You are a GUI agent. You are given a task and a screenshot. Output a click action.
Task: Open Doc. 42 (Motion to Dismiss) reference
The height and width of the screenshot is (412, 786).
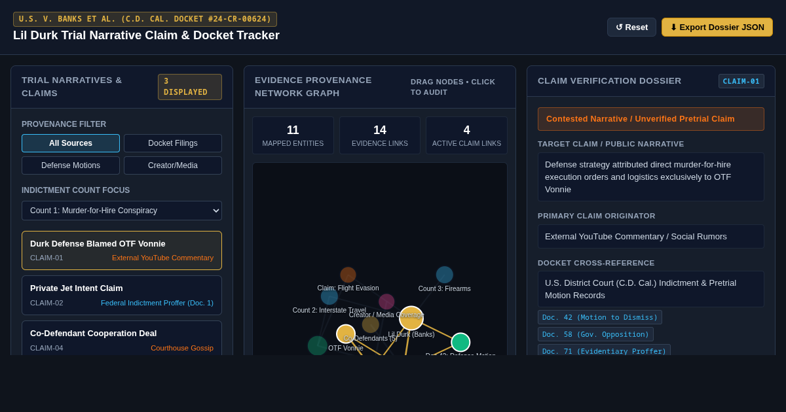[600, 317]
